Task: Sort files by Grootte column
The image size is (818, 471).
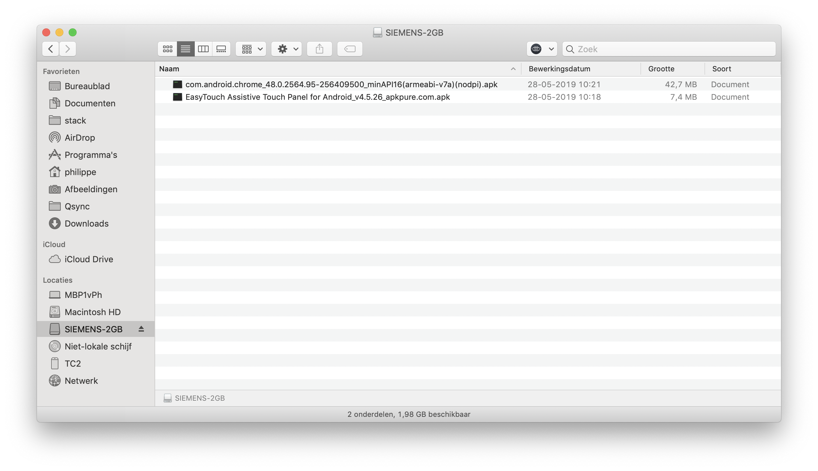Action: (x=661, y=69)
